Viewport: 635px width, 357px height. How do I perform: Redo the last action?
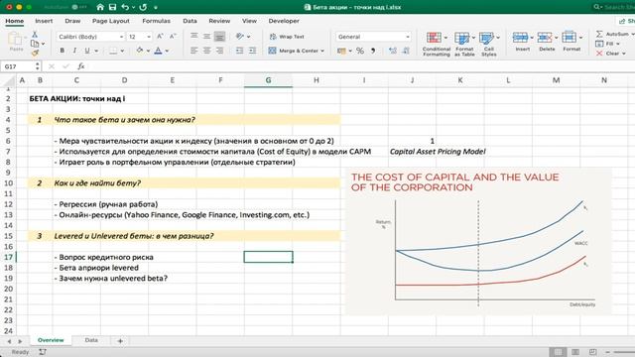point(143,7)
